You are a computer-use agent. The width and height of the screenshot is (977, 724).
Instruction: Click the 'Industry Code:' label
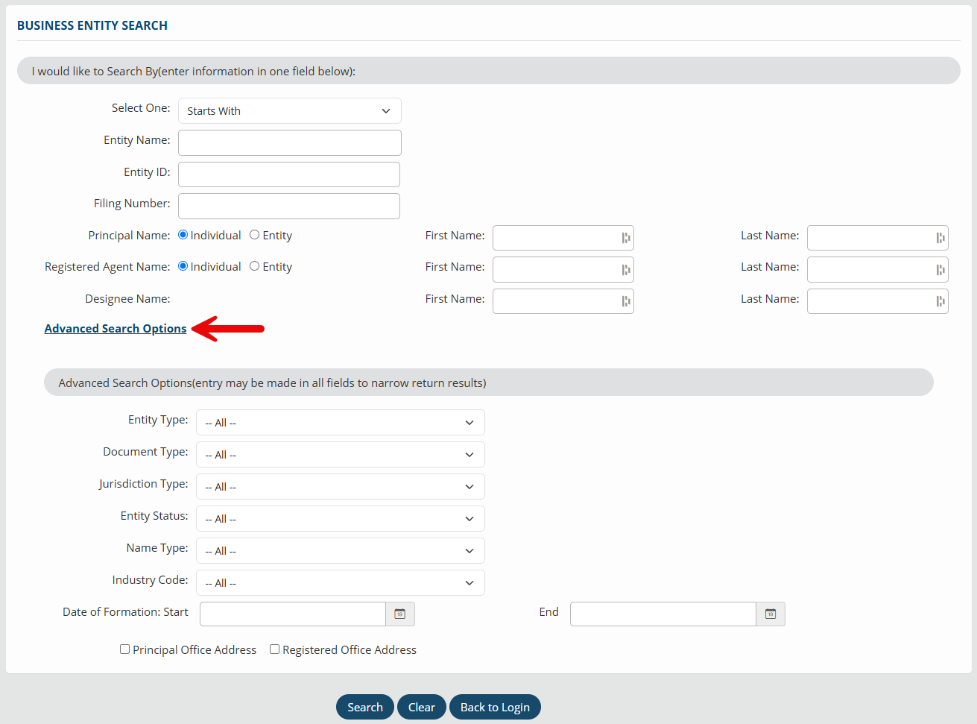point(150,580)
